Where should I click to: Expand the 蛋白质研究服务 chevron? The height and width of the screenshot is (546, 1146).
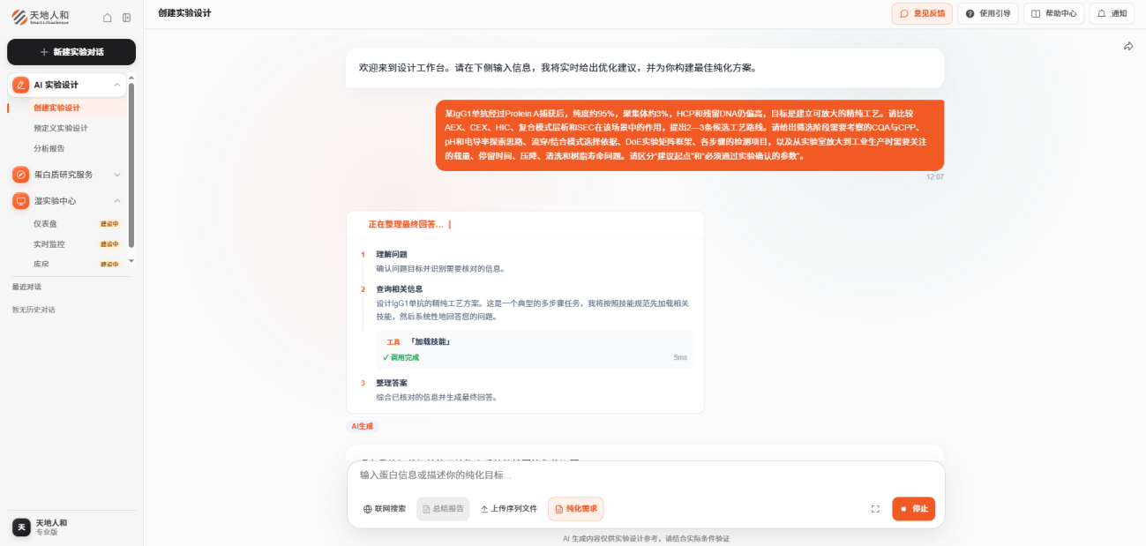pyautogui.click(x=117, y=175)
